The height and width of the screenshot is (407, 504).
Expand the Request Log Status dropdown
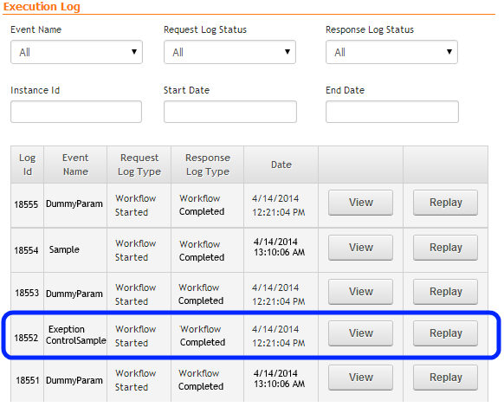(x=229, y=52)
